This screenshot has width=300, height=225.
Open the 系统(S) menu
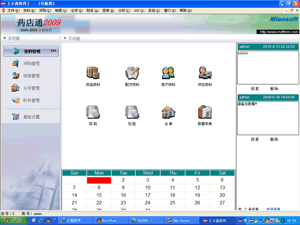[154, 11]
